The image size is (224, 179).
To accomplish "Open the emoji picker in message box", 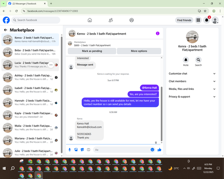I will pyautogui.click(x=152, y=149).
